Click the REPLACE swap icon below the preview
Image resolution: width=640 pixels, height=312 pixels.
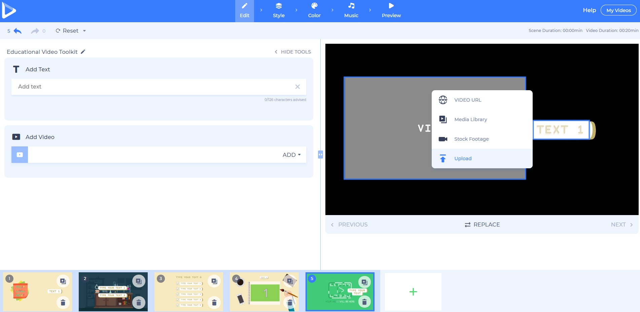click(467, 224)
